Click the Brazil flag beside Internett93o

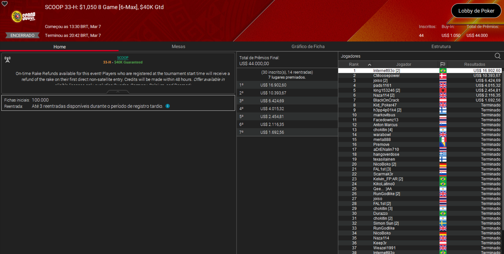(443, 70)
